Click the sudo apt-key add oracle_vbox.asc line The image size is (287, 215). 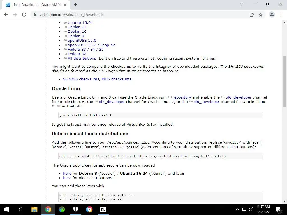coord(91,199)
